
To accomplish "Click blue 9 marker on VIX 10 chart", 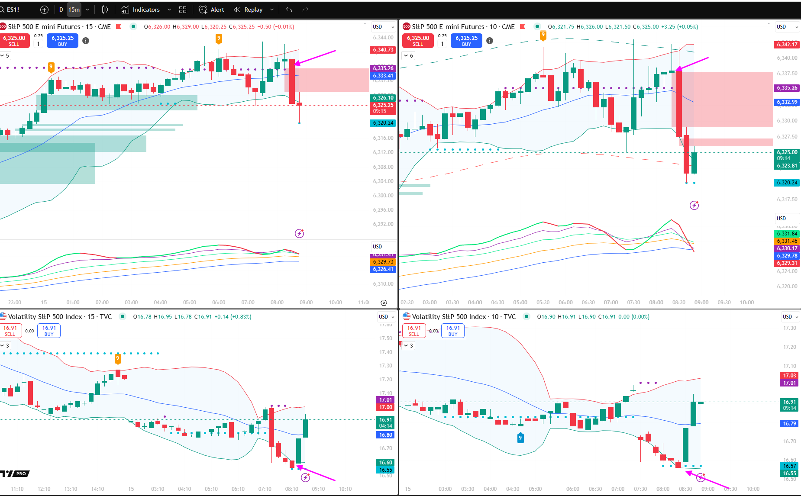I will [520, 438].
